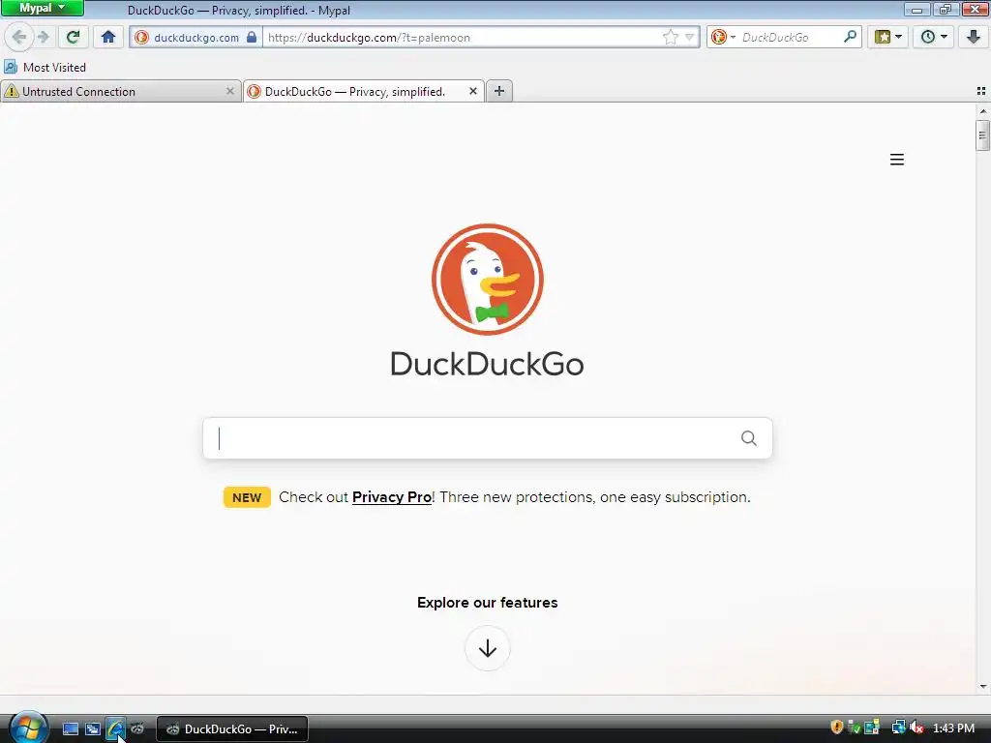Screen dimensions: 991x743
Task: Launch Mypal from the quick launch raccoon icon
Action: [137, 729]
